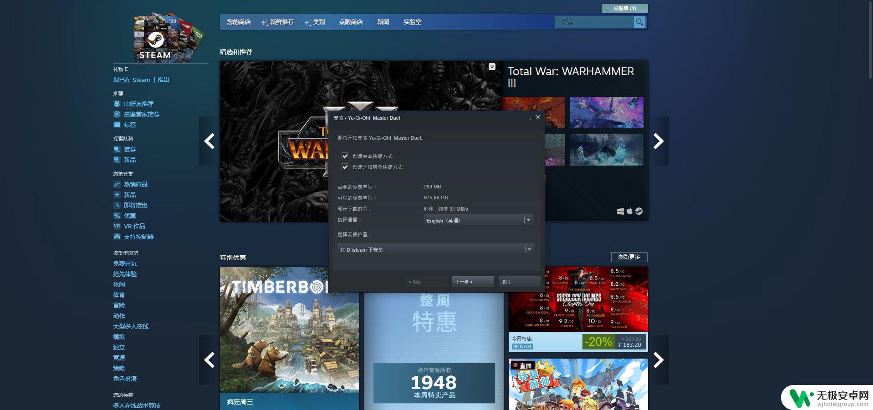Open the 抢先体验 link
Screen dimensions: 873x410
pos(125,274)
